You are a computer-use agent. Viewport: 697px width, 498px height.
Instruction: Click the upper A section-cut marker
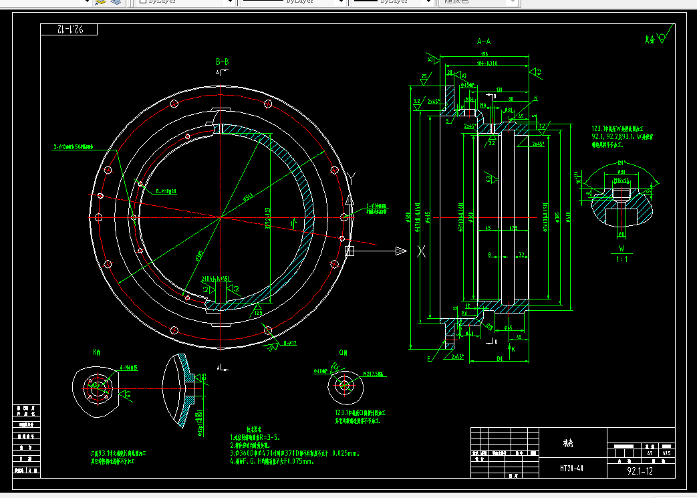pyautogui.click(x=223, y=72)
